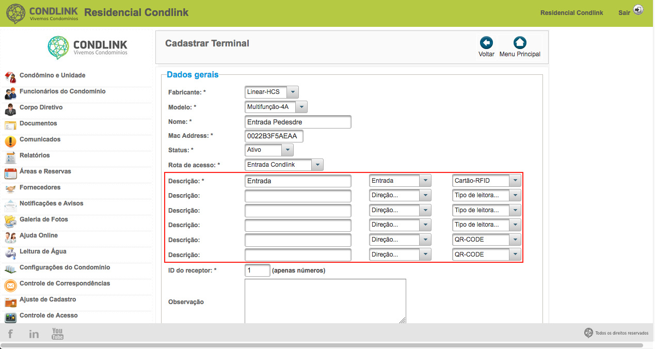Click Residencial Condlink link at top right
The width and height of the screenshot is (655, 349).
[x=571, y=12]
